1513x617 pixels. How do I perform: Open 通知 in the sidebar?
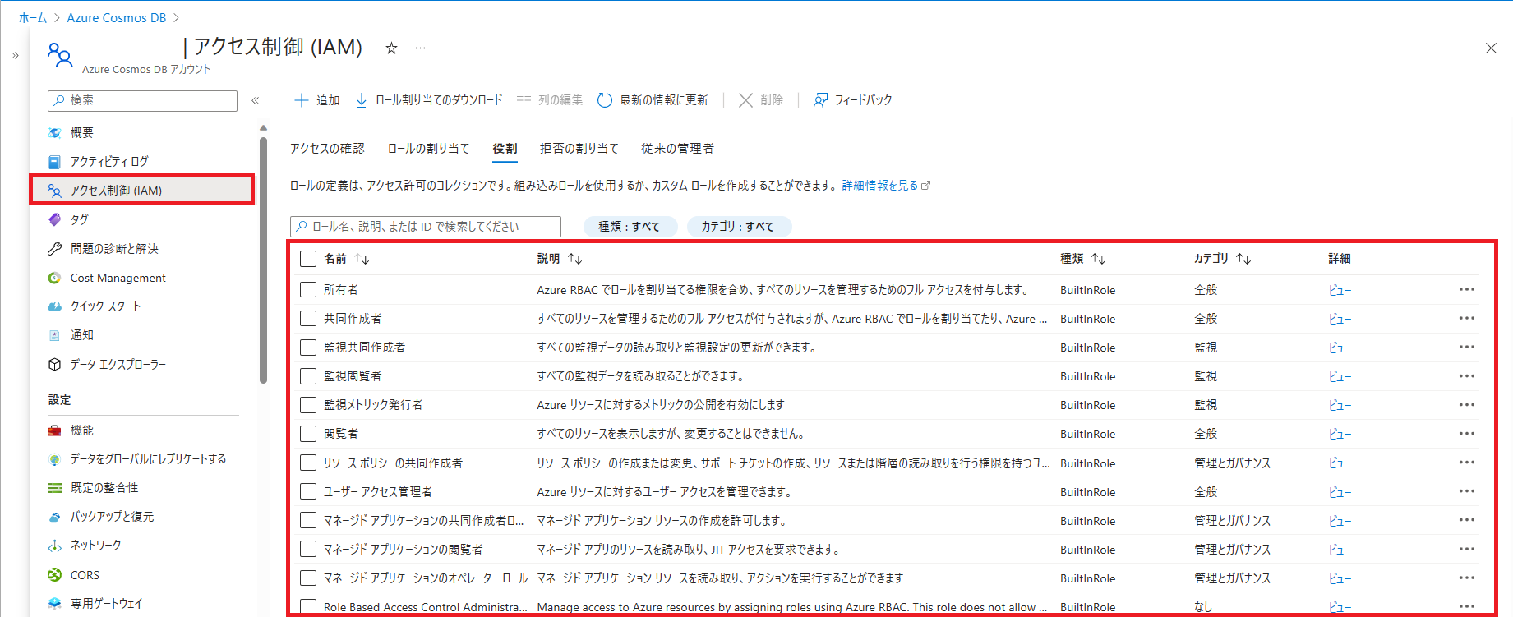click(x=81, y=335)
